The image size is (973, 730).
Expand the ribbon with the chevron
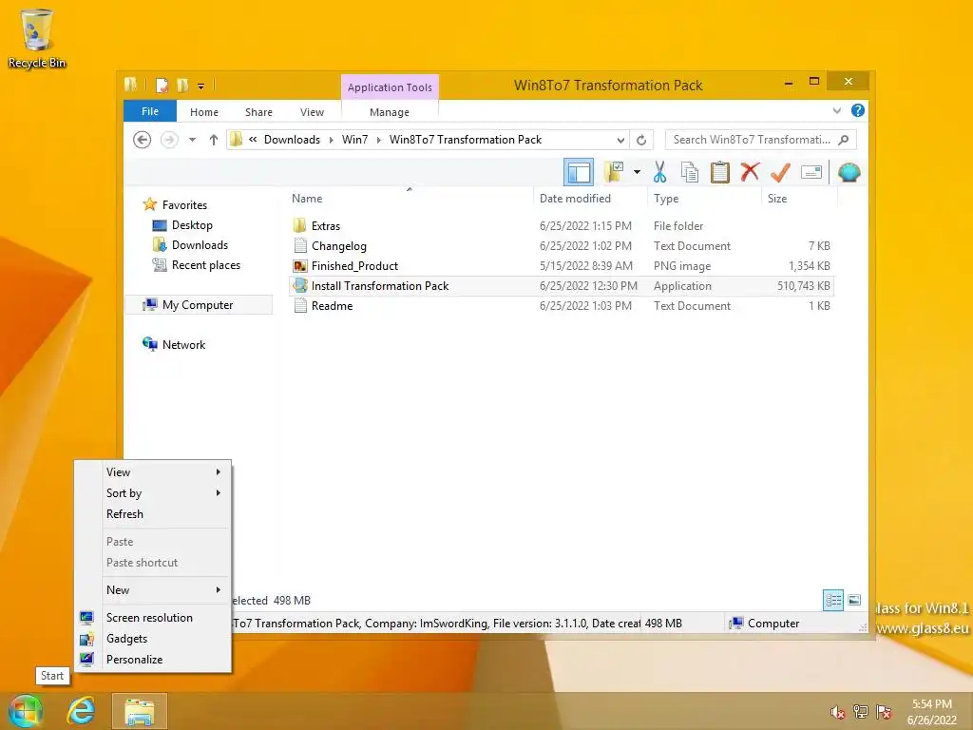pos(836,110)
